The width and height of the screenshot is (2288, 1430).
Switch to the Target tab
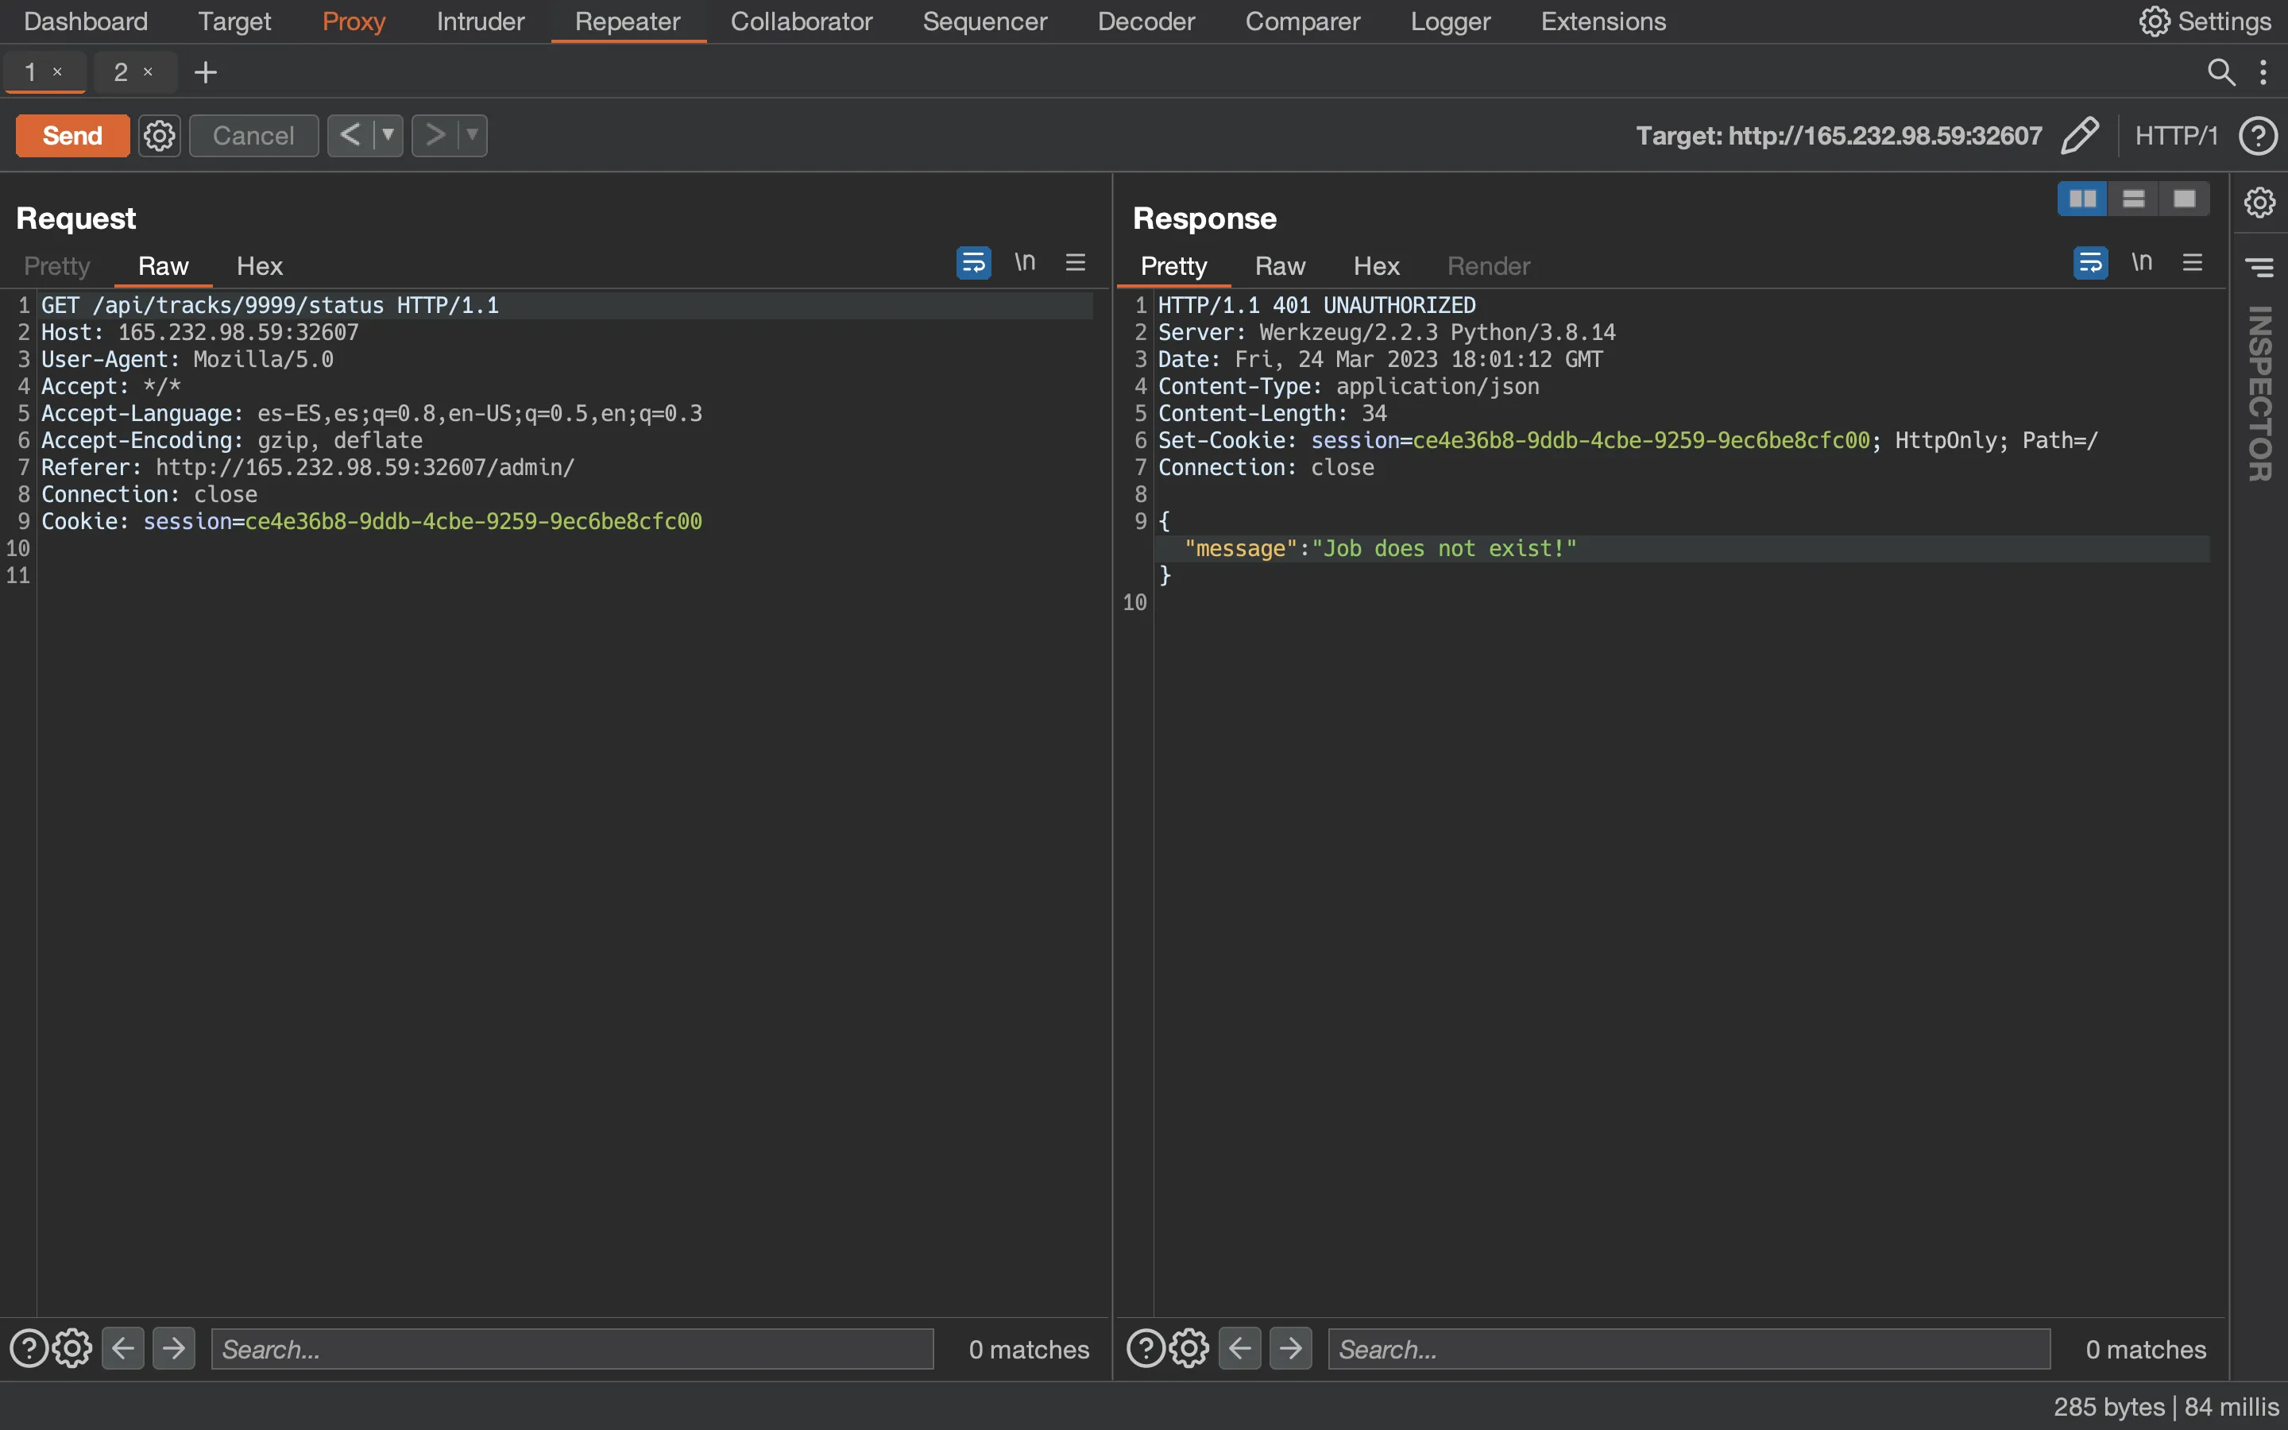[x=234, y=21]
